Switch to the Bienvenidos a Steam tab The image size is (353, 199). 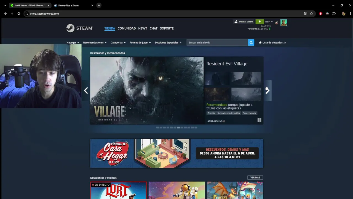(74, 5)
